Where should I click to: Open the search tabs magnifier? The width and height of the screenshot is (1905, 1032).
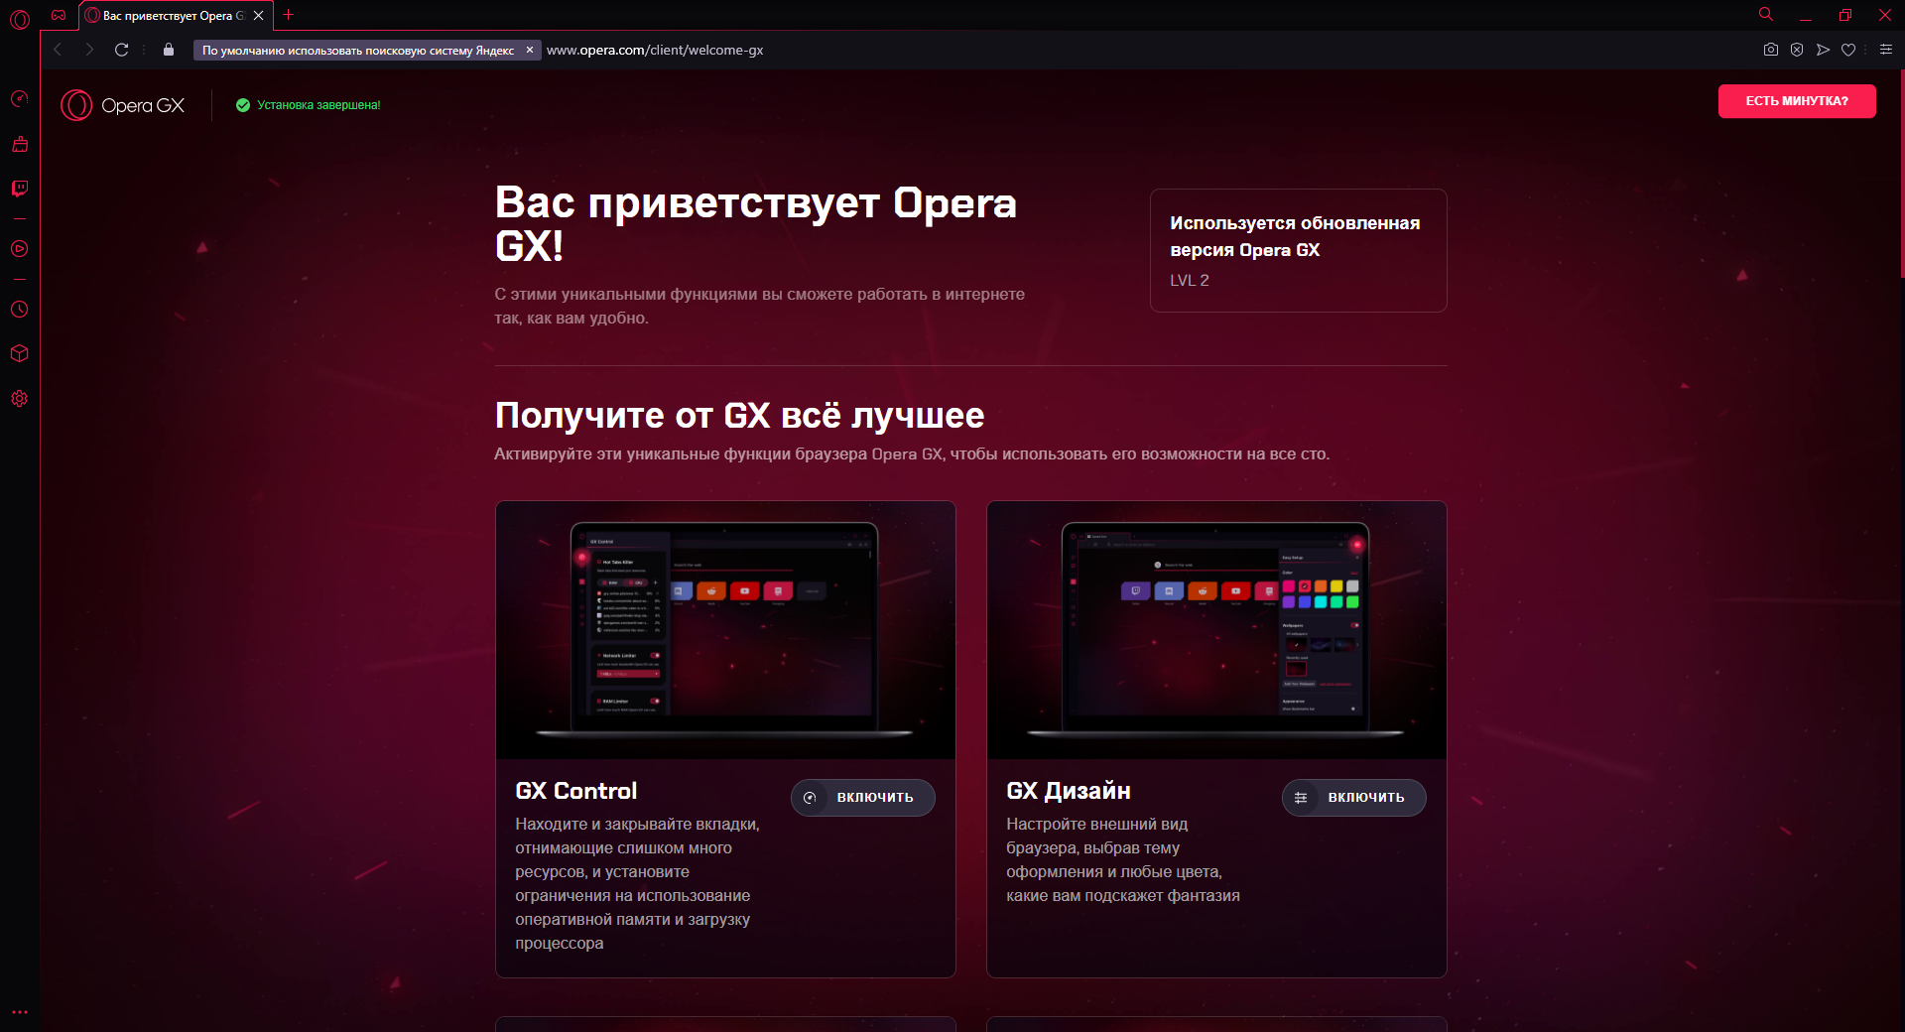click(1766, 14)
